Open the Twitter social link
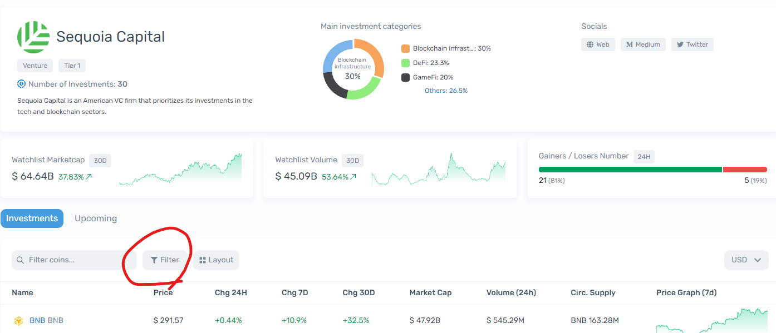Viewport: 776px width, 333px height. [x=692, y=44]
